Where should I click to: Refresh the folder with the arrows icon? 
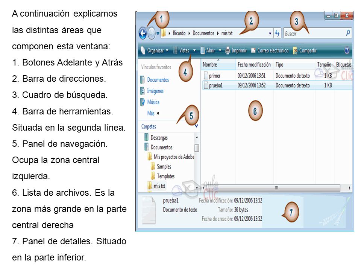277,33
